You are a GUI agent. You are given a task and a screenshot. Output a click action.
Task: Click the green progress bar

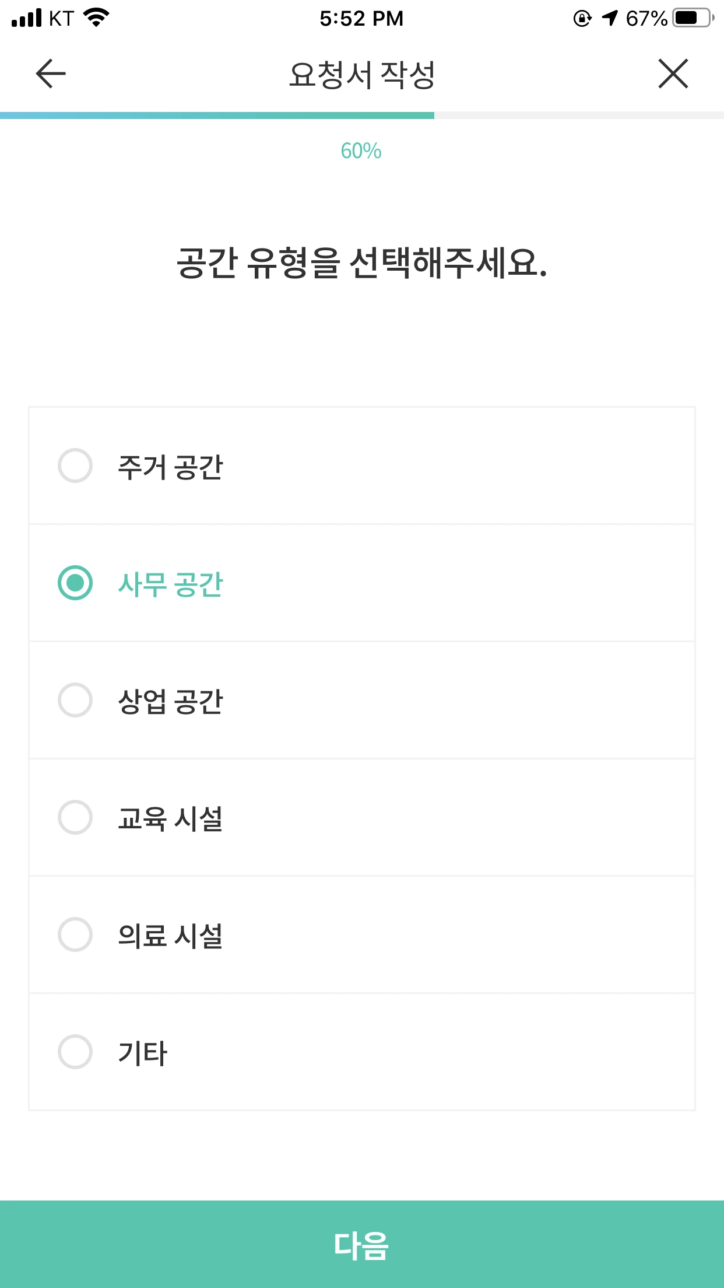(217, 116)
